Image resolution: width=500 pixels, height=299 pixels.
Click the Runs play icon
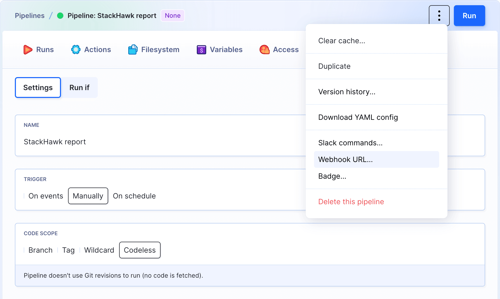click(x=28, y=49)
